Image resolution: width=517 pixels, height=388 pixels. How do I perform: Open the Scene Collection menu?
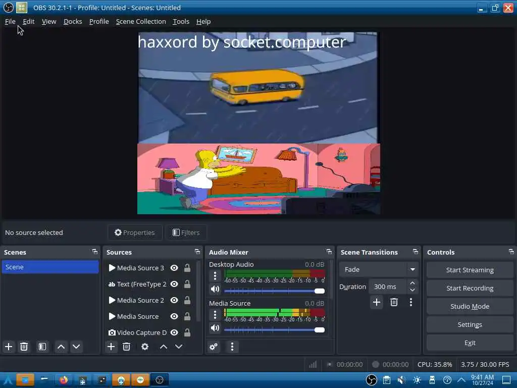[141, 21]
